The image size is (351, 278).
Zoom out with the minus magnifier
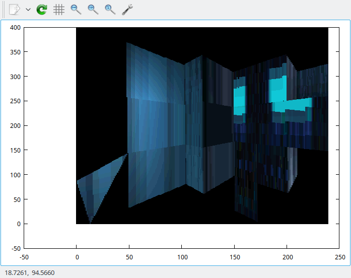76,10
